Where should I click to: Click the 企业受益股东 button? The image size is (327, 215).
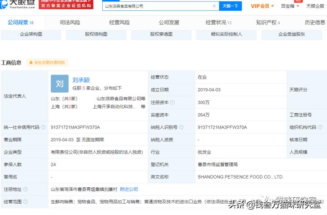(292, 34)
